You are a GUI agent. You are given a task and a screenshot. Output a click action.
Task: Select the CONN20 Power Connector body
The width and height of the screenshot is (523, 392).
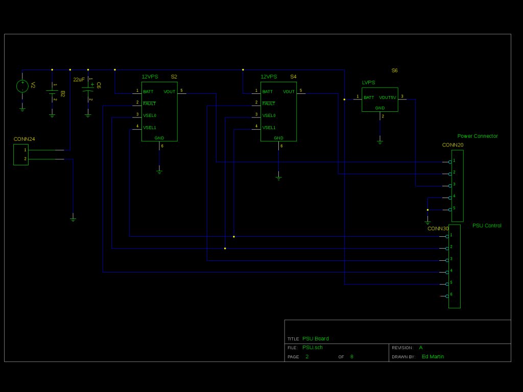click(458, 186)
